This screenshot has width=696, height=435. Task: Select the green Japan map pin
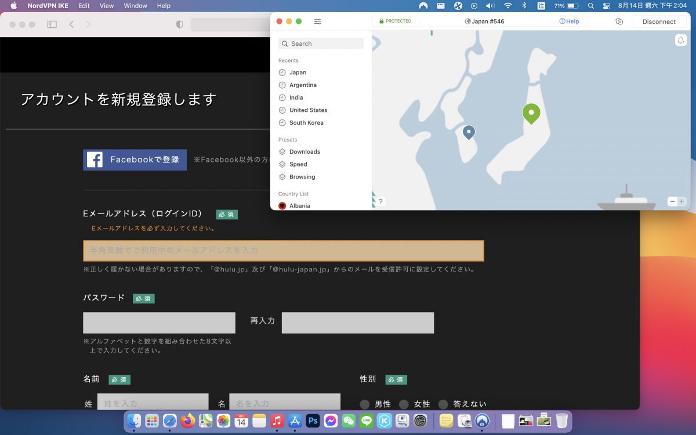tap(531, 114)
